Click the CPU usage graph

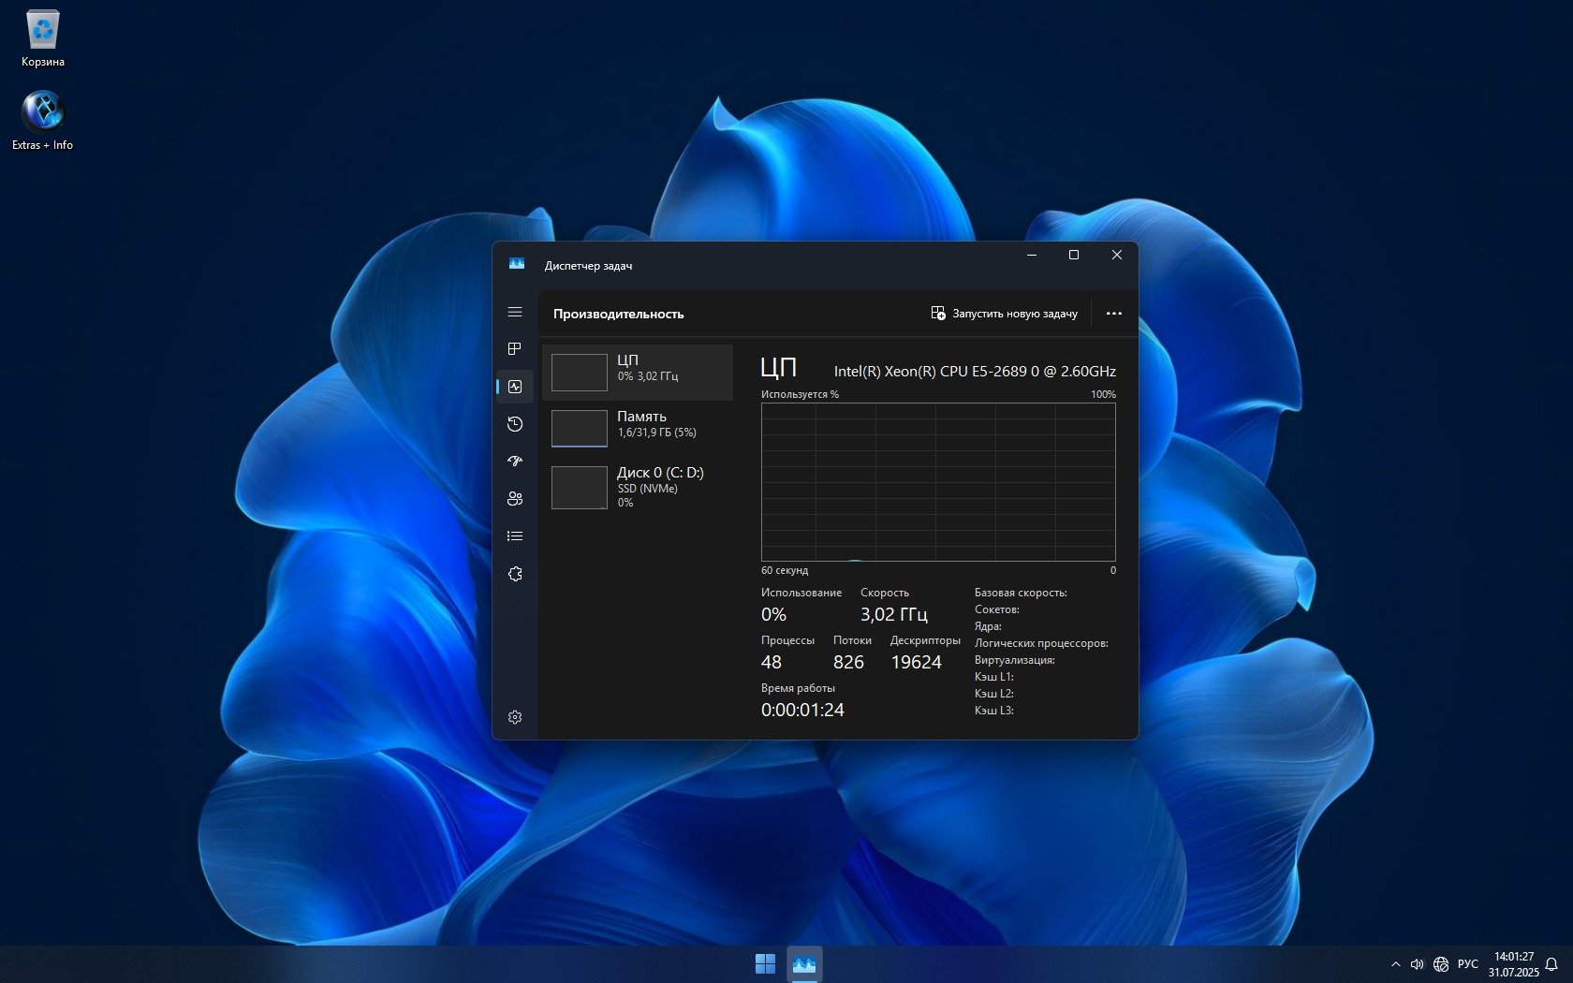(x=937, y=482)
